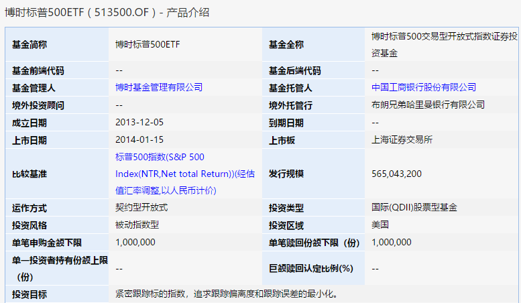This screenshot has width=521, height=303.
Task: Select the 单一投资者持有份额上限 label
Action: [x=60, y=268]
